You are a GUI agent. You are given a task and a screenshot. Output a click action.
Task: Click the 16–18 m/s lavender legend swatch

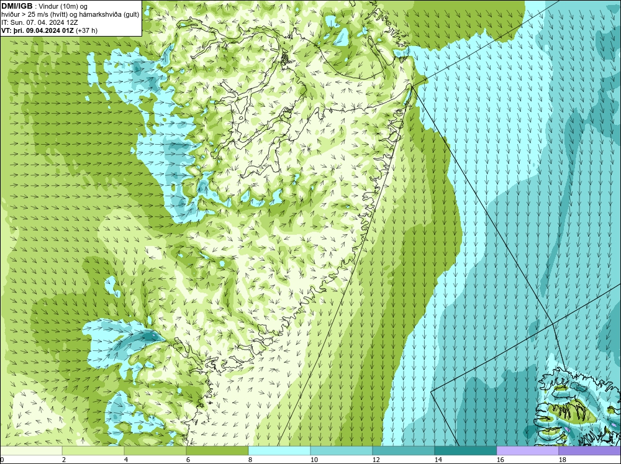point(527,451)
